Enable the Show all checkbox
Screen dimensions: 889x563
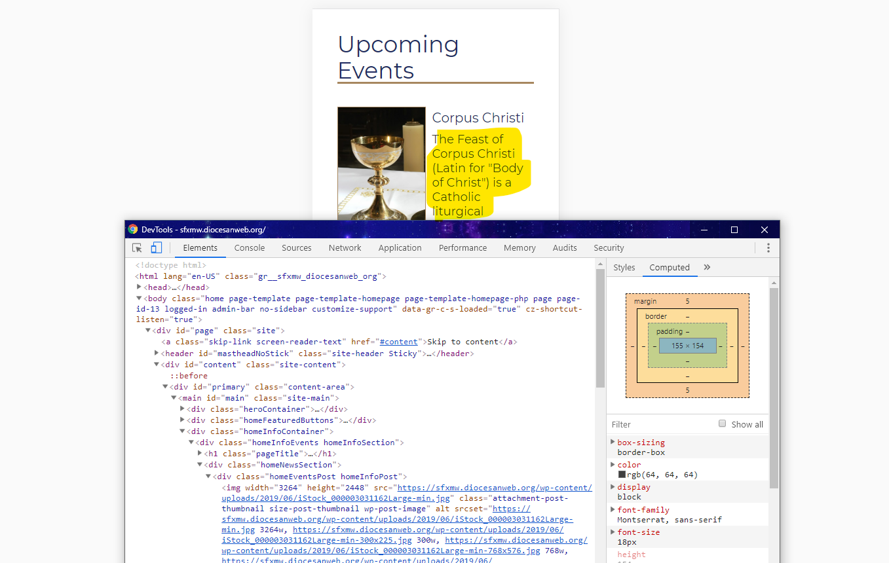[723, 424]
